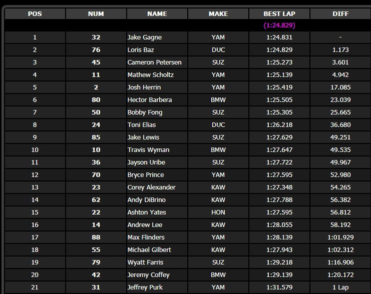The width and height of the screenshot is (371, 294).
Task: Click Cameron Petersen's name cell
Action: [x=157, y=62]
